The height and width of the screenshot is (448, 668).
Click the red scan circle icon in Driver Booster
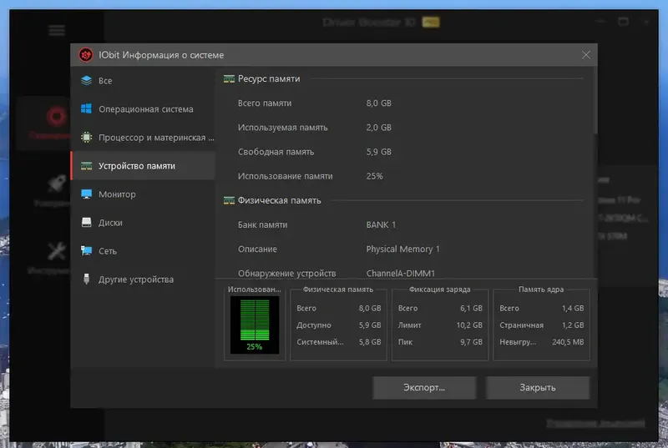tap(57, 116)
